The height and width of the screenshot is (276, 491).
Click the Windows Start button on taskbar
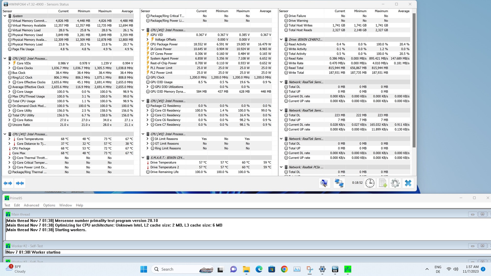[144, 269]
